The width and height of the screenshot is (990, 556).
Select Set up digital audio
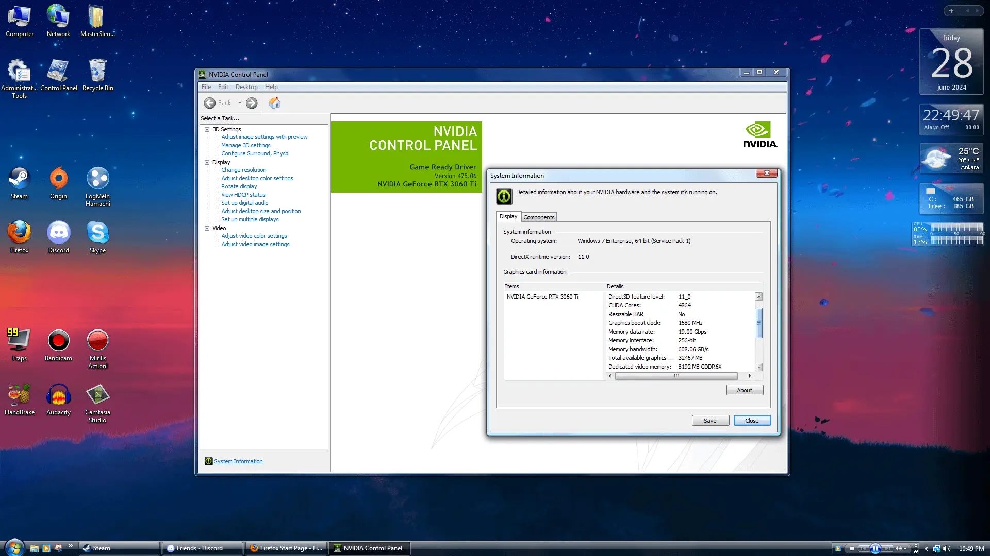(244, 203)
